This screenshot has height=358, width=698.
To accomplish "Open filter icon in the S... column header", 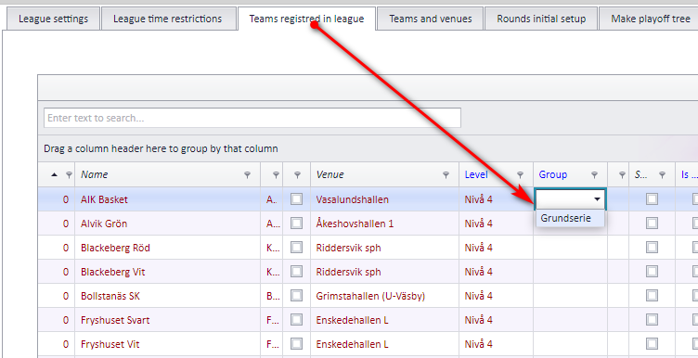I will click(662, 175).
